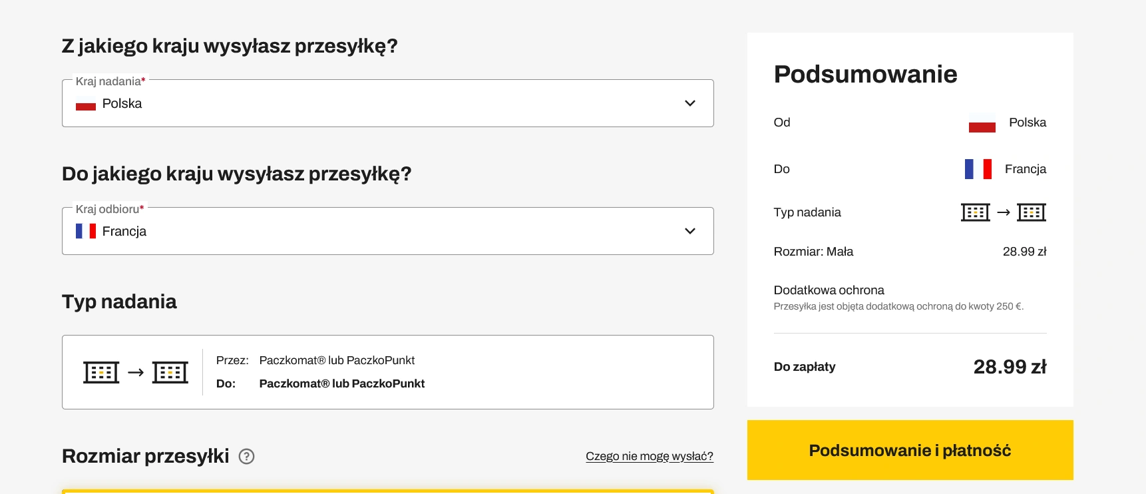This screenshot has width=1146, height=494.
Task: Click the help icon next to Rozmiar przesyłki
Action: (246, 456)
